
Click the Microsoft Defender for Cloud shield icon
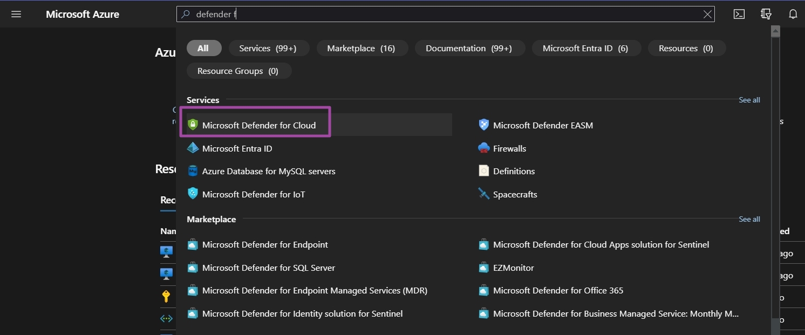[193, 125]
